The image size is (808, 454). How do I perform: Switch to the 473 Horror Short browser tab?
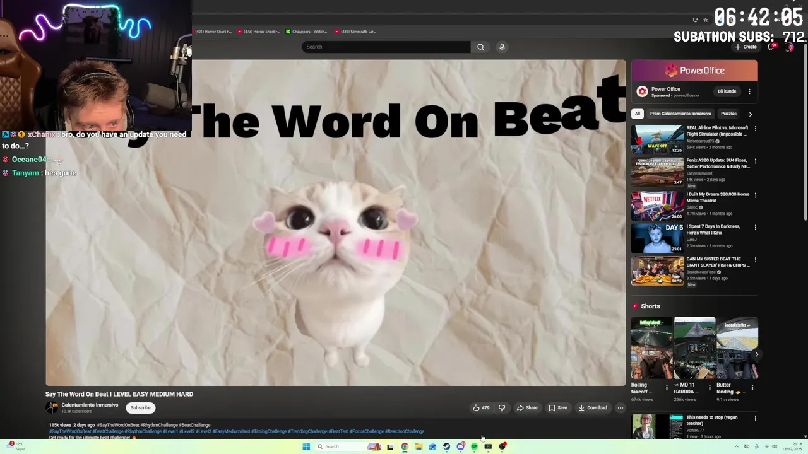[x=259, y=32]
